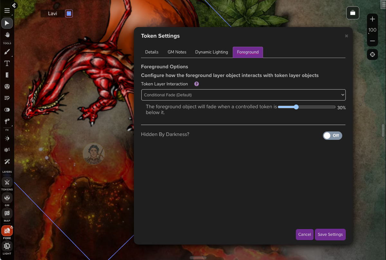Adjust the fade opacity slider handle

(x=296, y=107)
